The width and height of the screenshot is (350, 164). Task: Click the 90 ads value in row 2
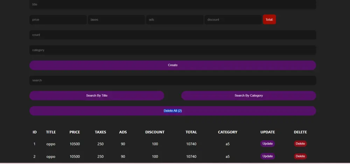click(x=123, y=157)
